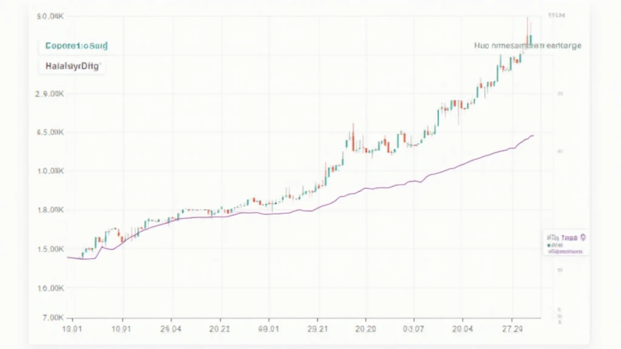Click the tallest candlestick at the chart's peak
This screenshot has width=621, height=349.
[x=529, y=36]
